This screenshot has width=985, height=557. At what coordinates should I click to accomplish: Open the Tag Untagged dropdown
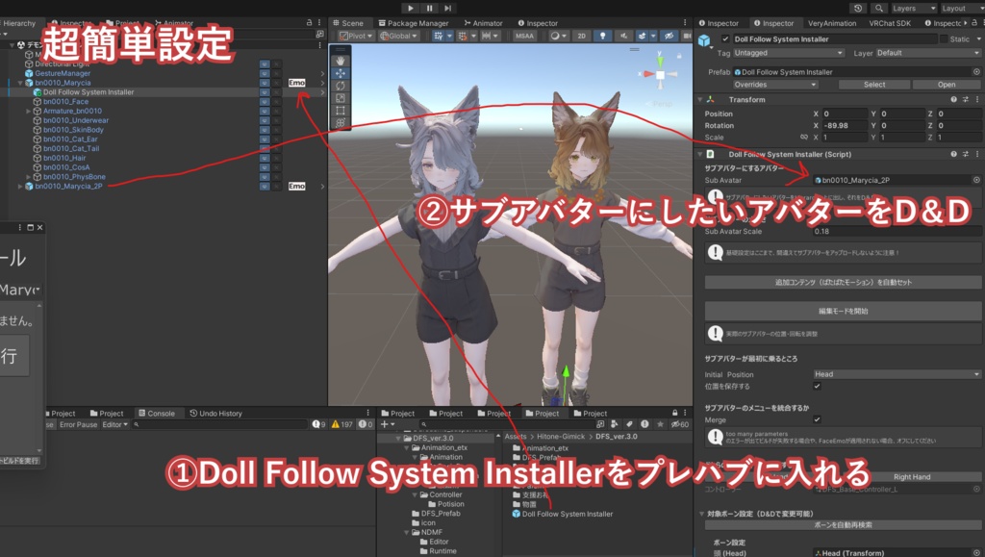[789, 53]
